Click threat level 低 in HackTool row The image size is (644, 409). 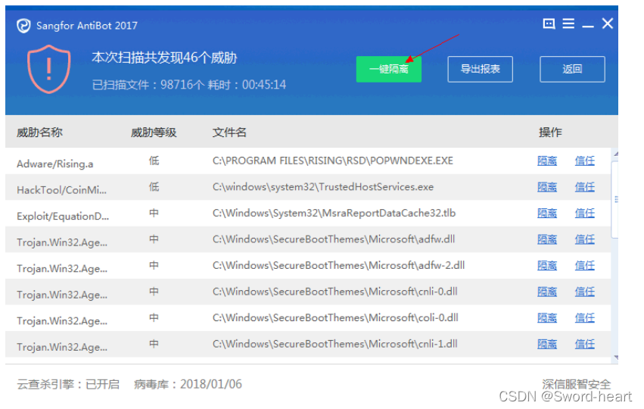coord(154,187)
